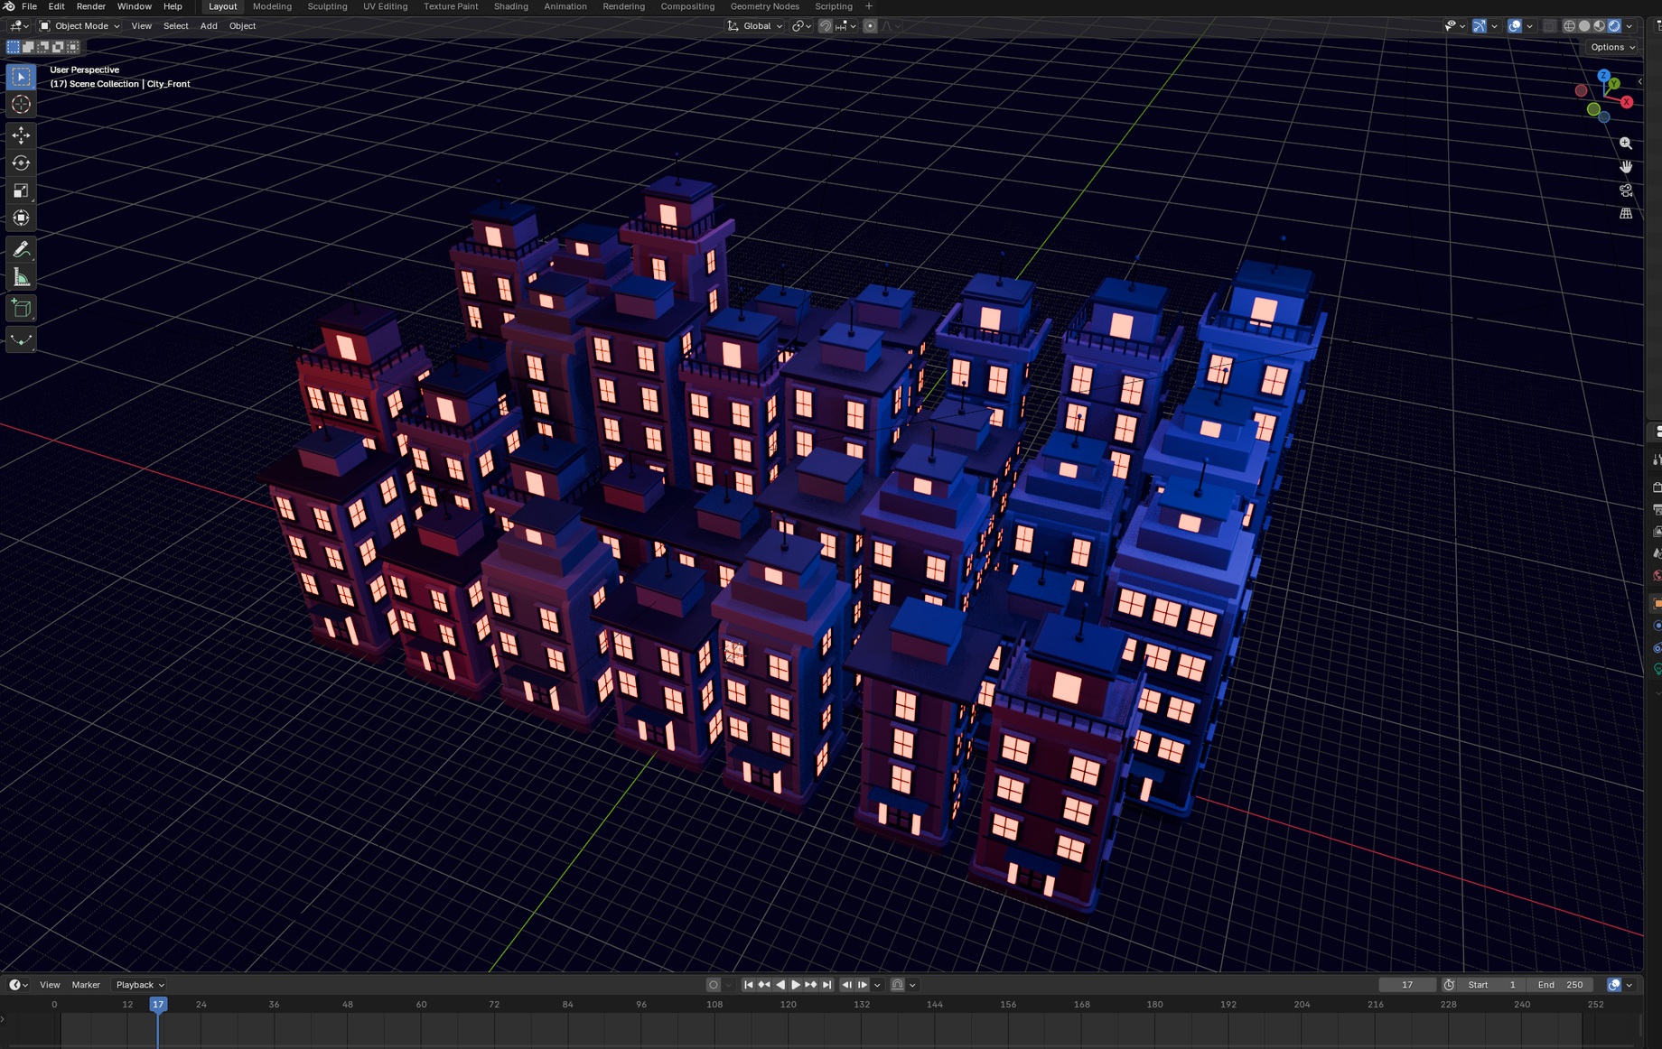
Task: Set selection mode to Extend
Action: (x=28, y=47)
